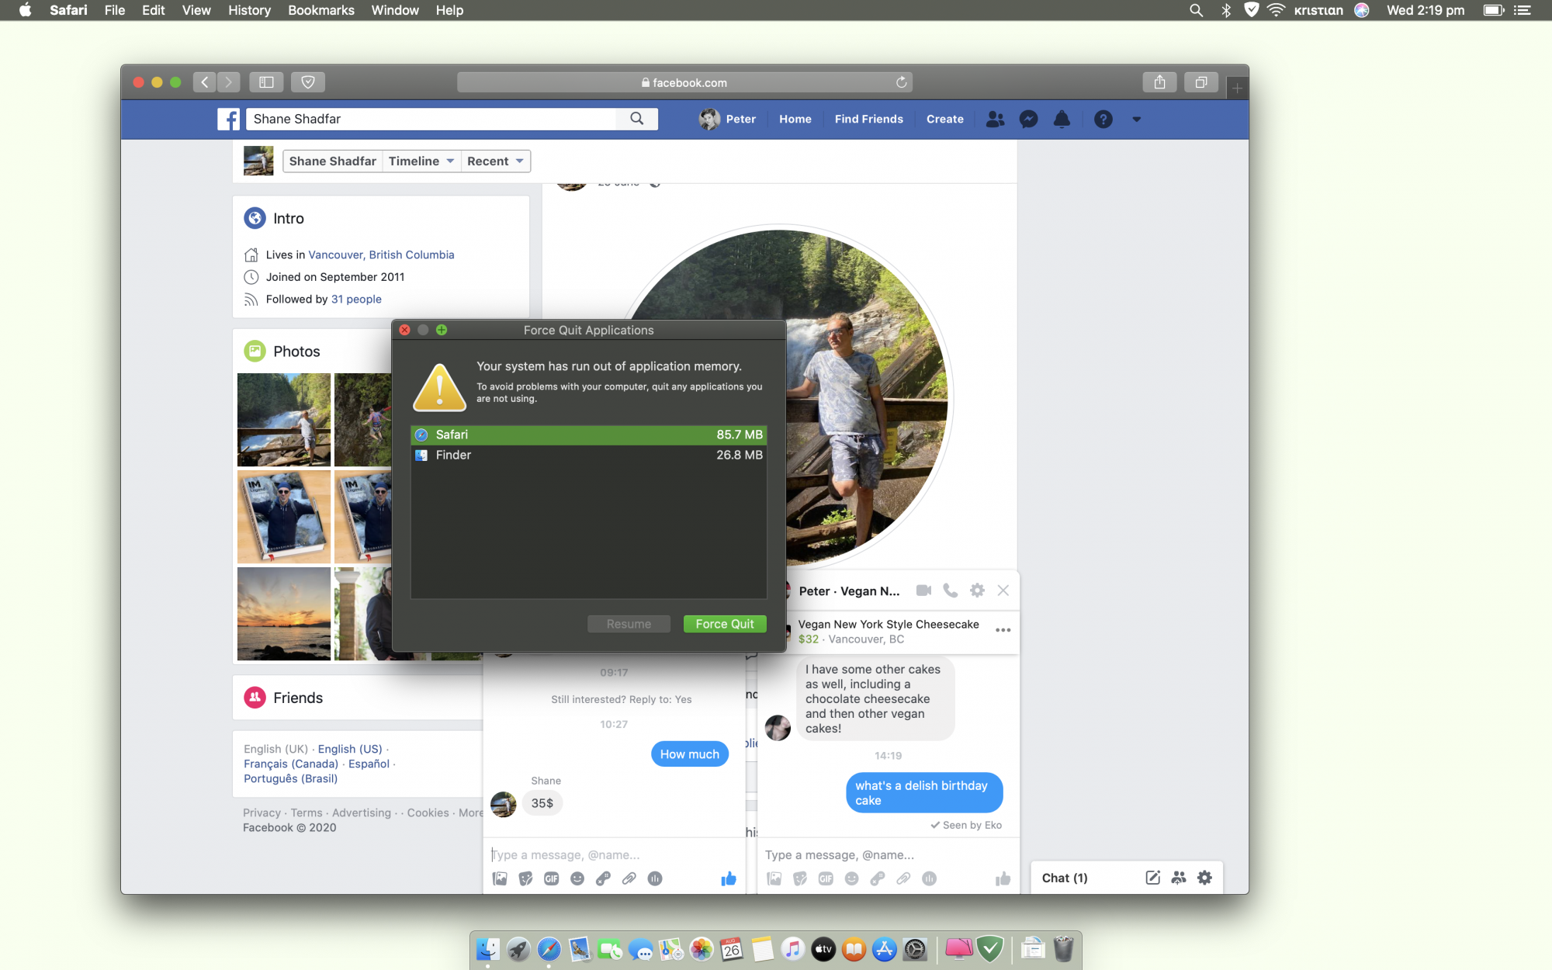Open the Facebook account dropdown arrow
1552x970 pixels.
coord(1136,120)
